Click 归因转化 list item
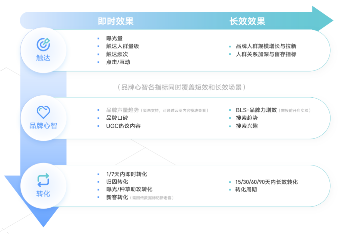The image size is (362, 234). click(x=117, y=182)
